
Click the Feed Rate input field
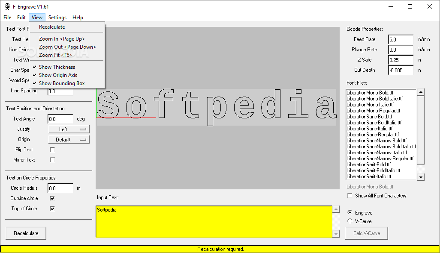(401, 39)
